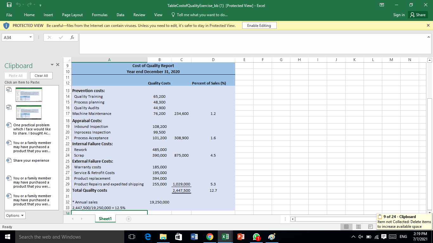The image size is (433, 243).
Task: Click the Clear All clipboard button
Action: pyautogui.click(x=41, y=76)
